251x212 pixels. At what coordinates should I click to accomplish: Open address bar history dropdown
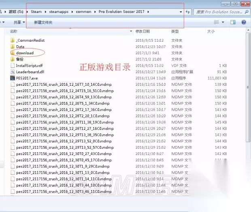tap(181, 12)
